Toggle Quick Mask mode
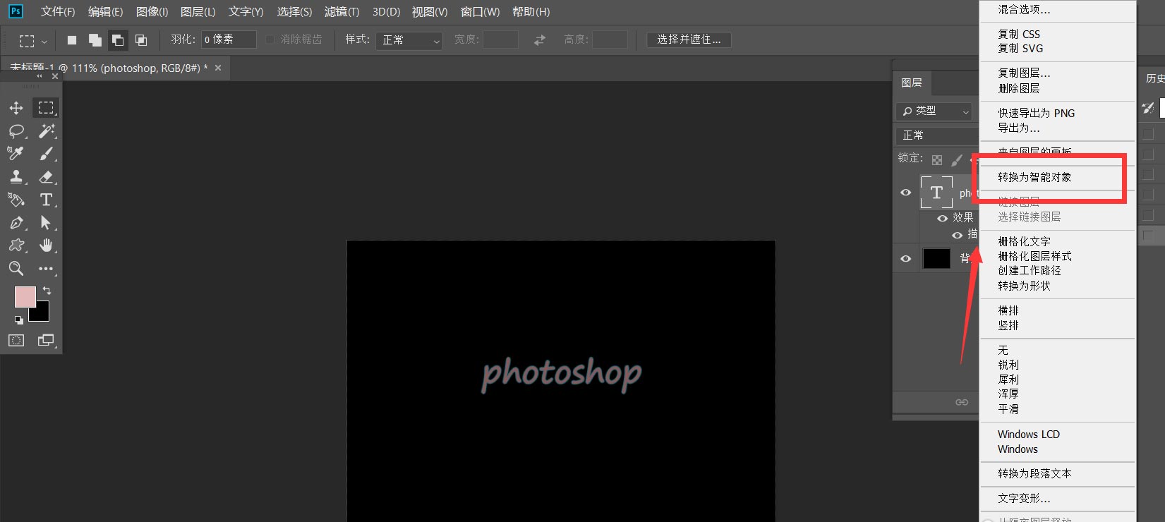This screenshot has height=522, width=1165. pyautogui.click(x=16, y=341)
